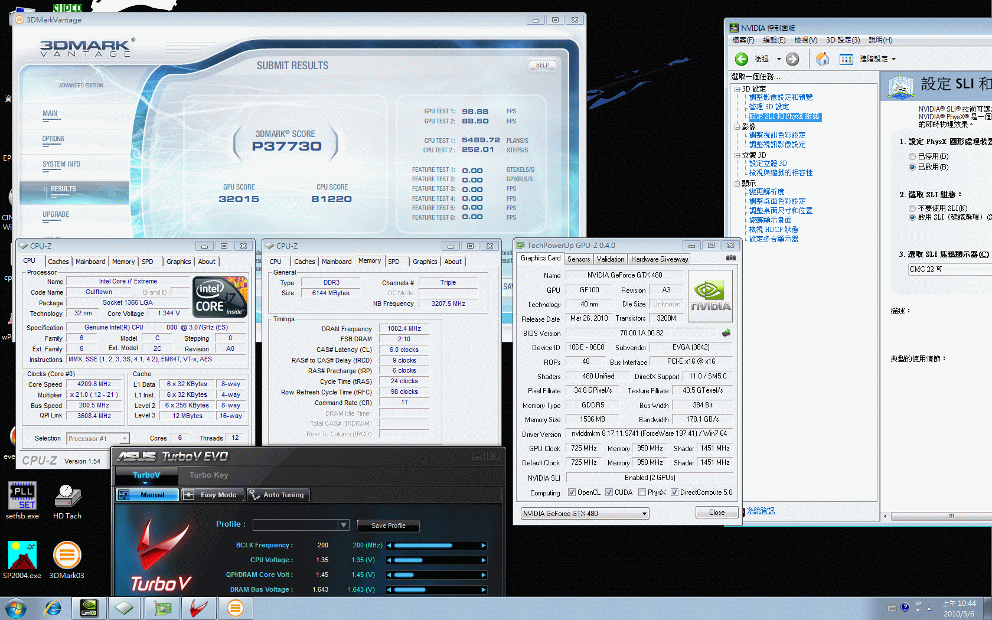This screenshot has height=620, width=992.
Task: Click the advanced settings grid icon
Action: [x=846, y=59]
